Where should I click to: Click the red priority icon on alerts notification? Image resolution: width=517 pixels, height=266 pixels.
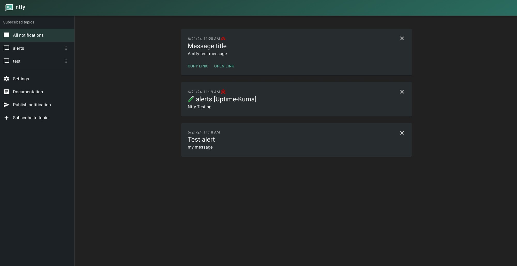pyautogui.click(x=223, y=92)
